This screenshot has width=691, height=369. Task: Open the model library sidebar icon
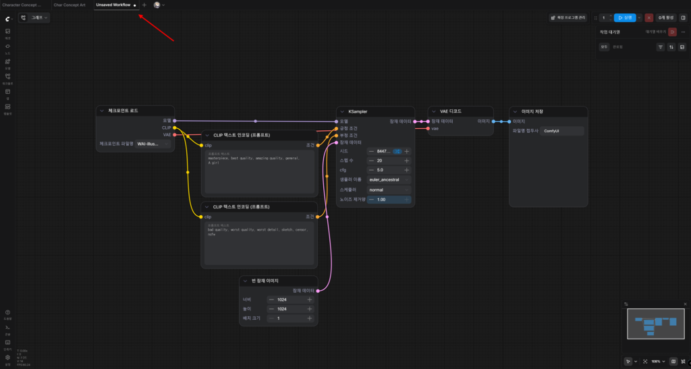7,61
